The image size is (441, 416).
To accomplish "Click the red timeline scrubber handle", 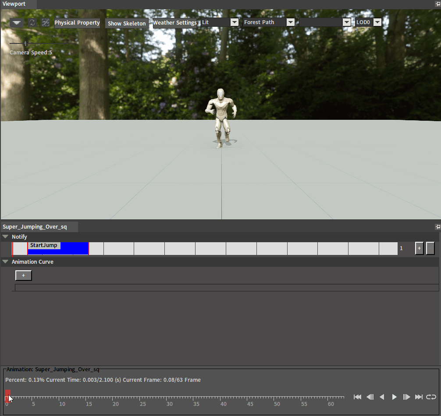I will 8,396.
